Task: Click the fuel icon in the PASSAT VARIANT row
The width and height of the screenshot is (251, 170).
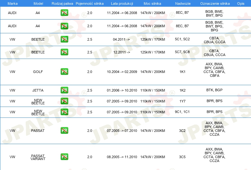Action: pos(64,157)
